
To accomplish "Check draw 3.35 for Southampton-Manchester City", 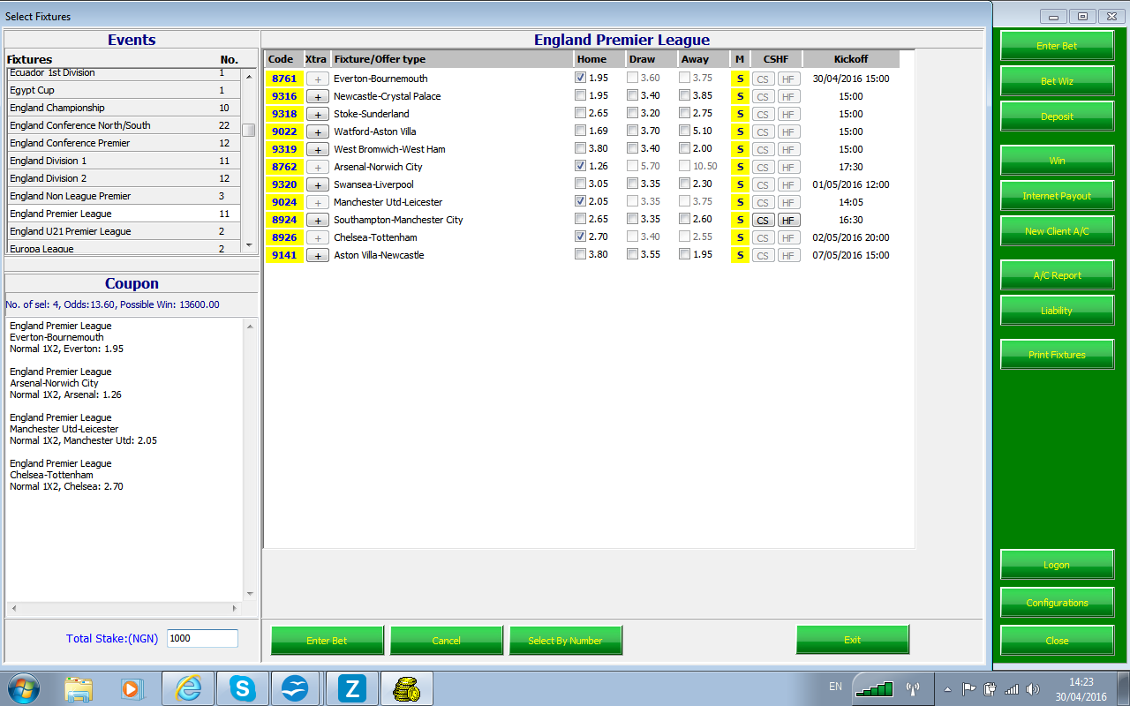I will (x=633, y=219).
